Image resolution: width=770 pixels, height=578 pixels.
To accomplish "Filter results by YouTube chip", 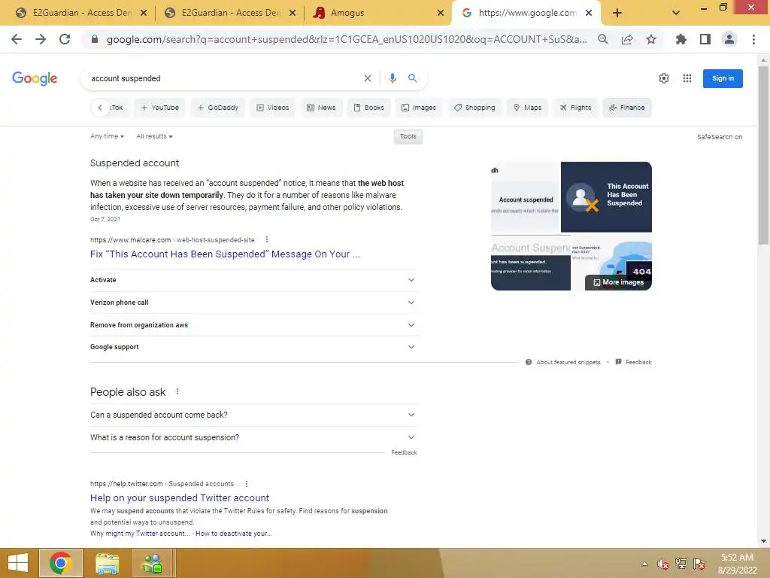I will click(160, 108).
